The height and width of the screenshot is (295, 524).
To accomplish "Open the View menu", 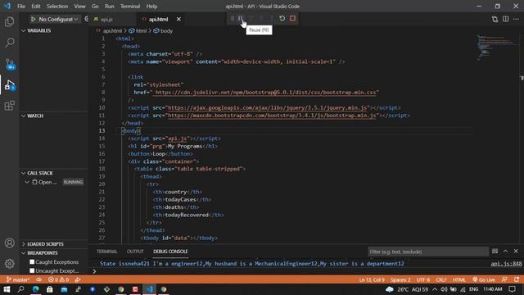I will 79,7.
